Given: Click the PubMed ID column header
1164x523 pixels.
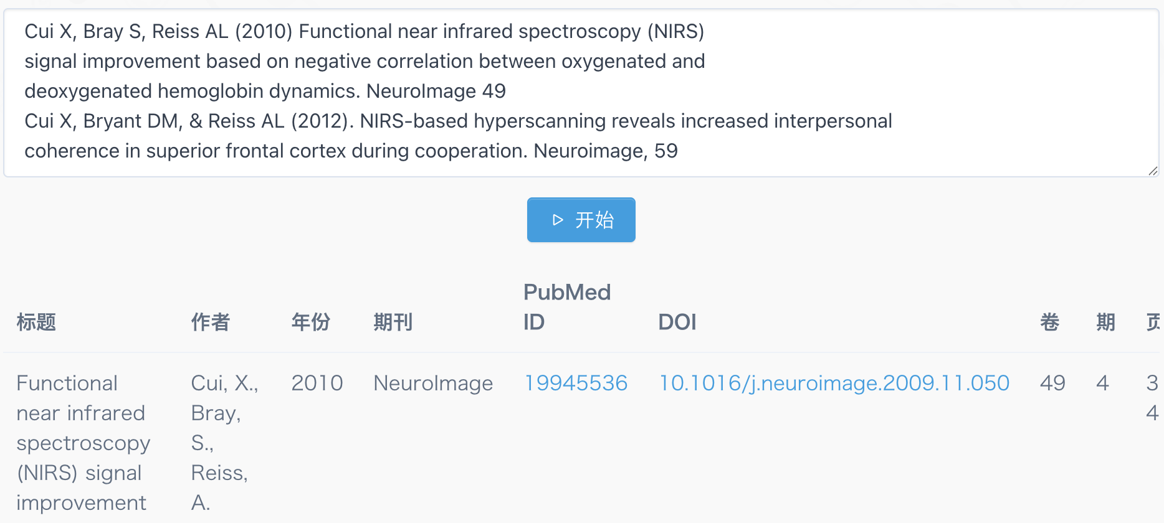Looking at the screenshot, I should (566, 307).
